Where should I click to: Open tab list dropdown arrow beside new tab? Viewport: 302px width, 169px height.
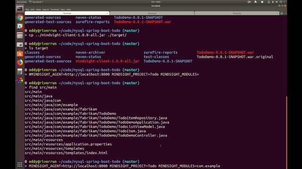285,13
